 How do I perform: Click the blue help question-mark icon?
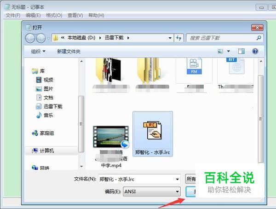click(x=255, y=51)
